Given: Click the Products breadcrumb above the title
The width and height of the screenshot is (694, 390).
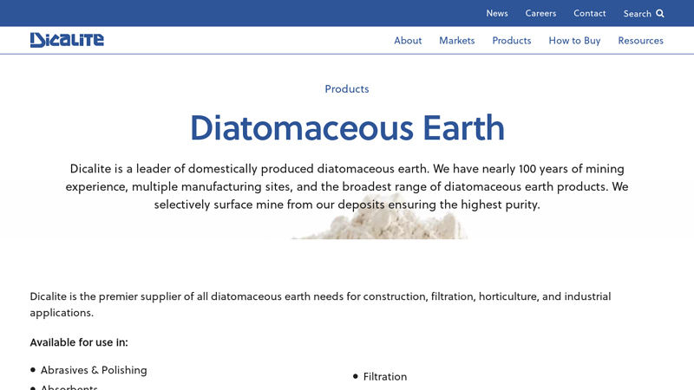Looking at the screenshot, I should click(x=346, y=88).
